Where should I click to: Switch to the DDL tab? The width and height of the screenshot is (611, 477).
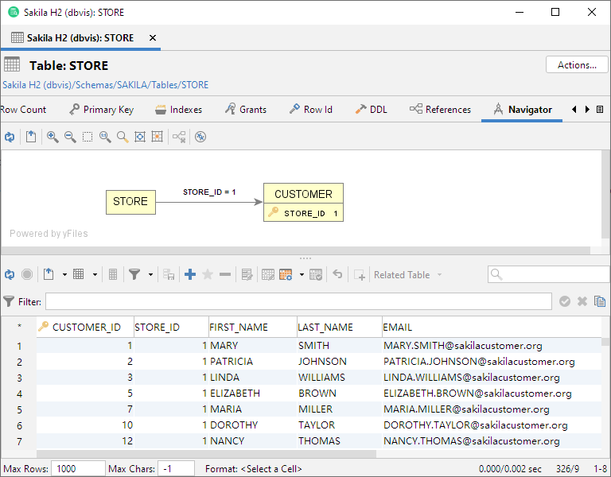coord(371,110)
